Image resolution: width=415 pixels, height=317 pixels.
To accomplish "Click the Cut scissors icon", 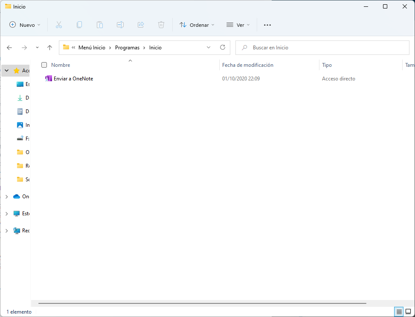I will (x=59, y=25).
